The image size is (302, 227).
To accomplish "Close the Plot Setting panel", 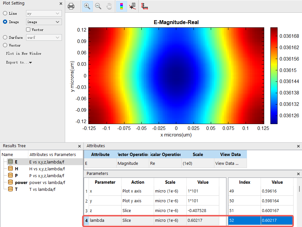I will [x=61, y=4].
